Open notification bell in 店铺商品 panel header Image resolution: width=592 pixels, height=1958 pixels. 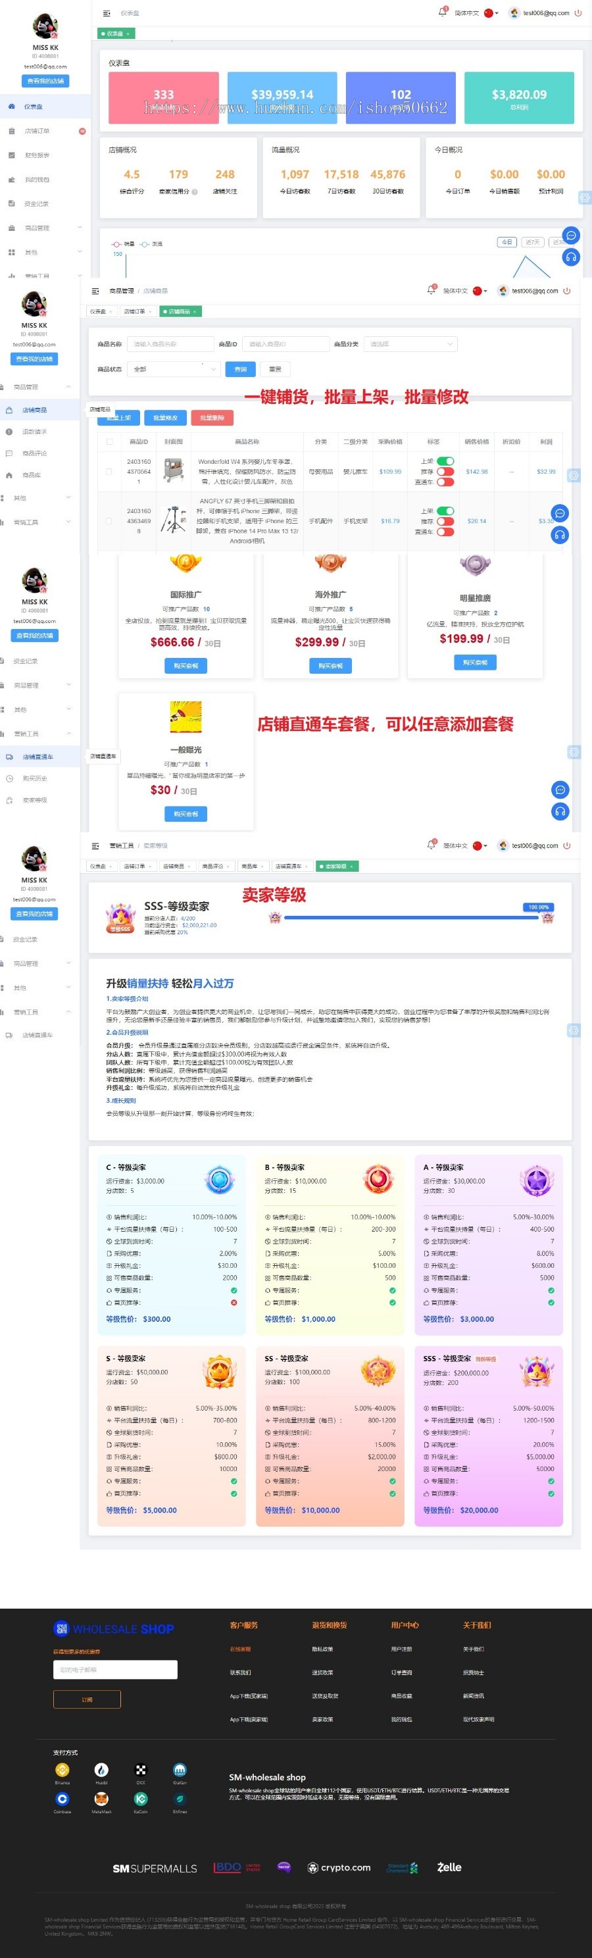point(432,289)
